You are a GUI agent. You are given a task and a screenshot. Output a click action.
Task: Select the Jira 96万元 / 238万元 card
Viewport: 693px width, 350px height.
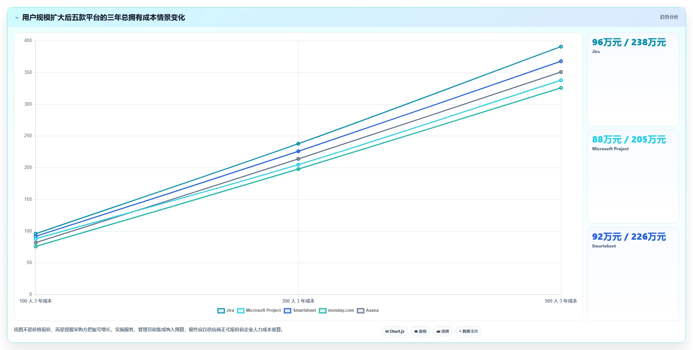(x=633, y=79)
